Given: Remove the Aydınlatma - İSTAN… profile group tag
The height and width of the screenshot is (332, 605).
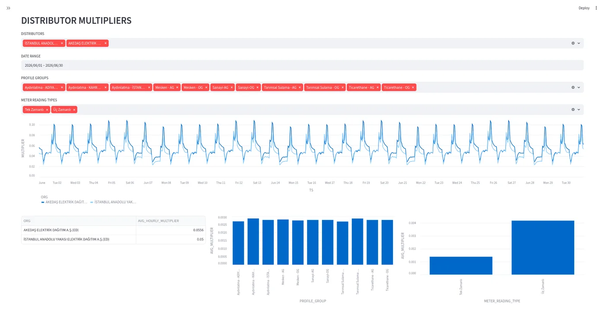Looking at the screenshot, I should (149, 87).
